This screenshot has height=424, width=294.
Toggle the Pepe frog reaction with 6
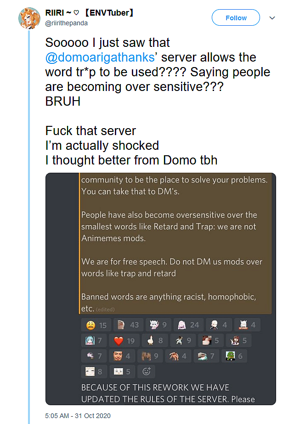point(234,356)
